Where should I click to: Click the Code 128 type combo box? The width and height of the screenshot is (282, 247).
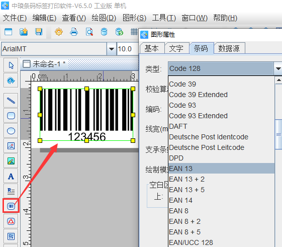(221, 68)
